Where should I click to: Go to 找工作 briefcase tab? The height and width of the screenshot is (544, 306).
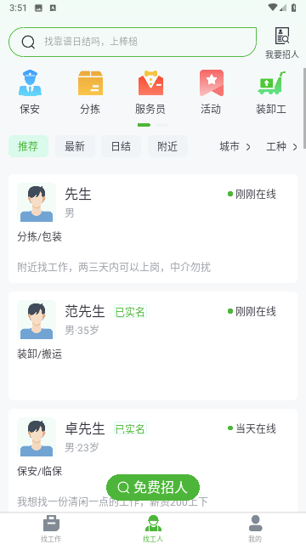51,529
